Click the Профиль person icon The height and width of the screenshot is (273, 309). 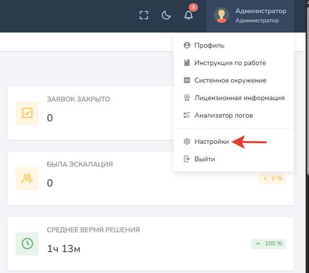187,45
